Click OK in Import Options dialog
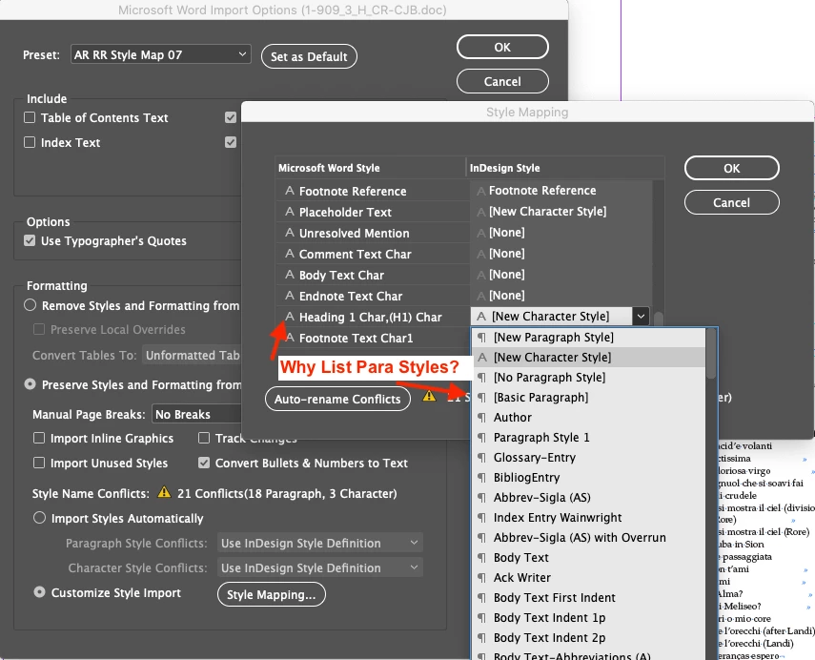815x660 pixels. click(x=502, y=48)
